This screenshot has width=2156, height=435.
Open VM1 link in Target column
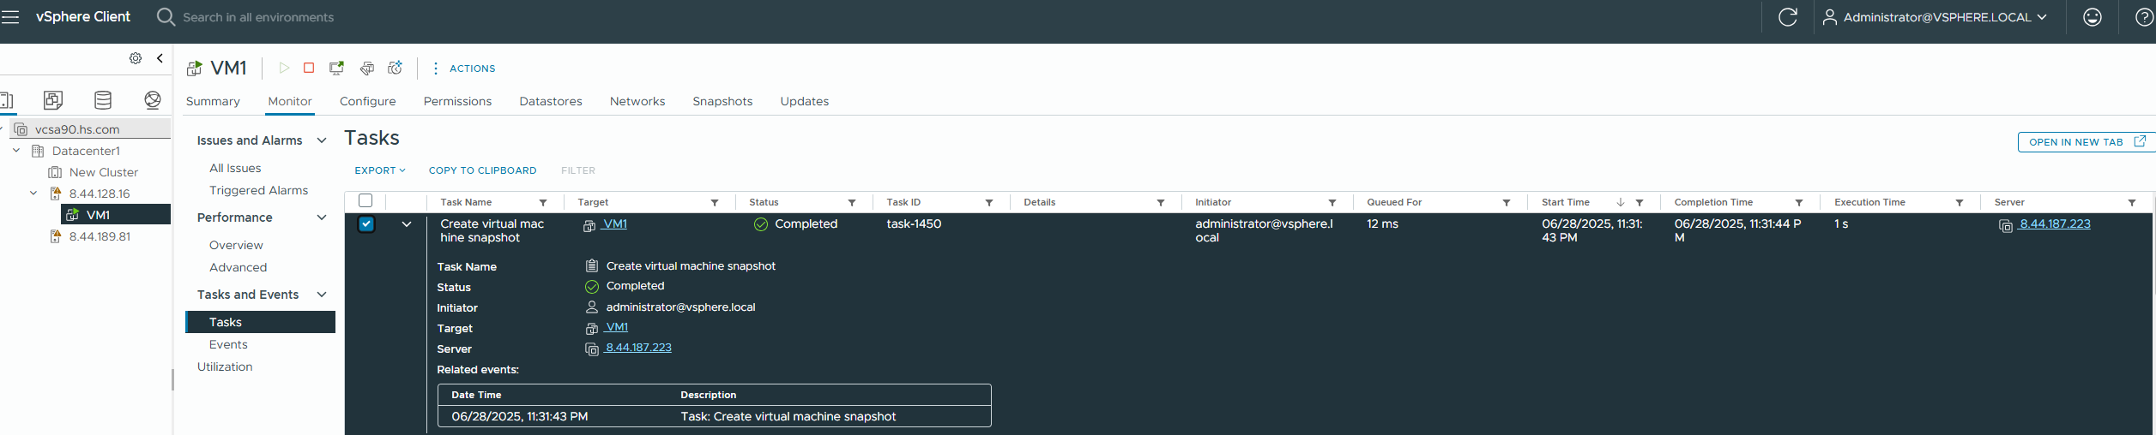pyautogui.click(x=614, y=224)
